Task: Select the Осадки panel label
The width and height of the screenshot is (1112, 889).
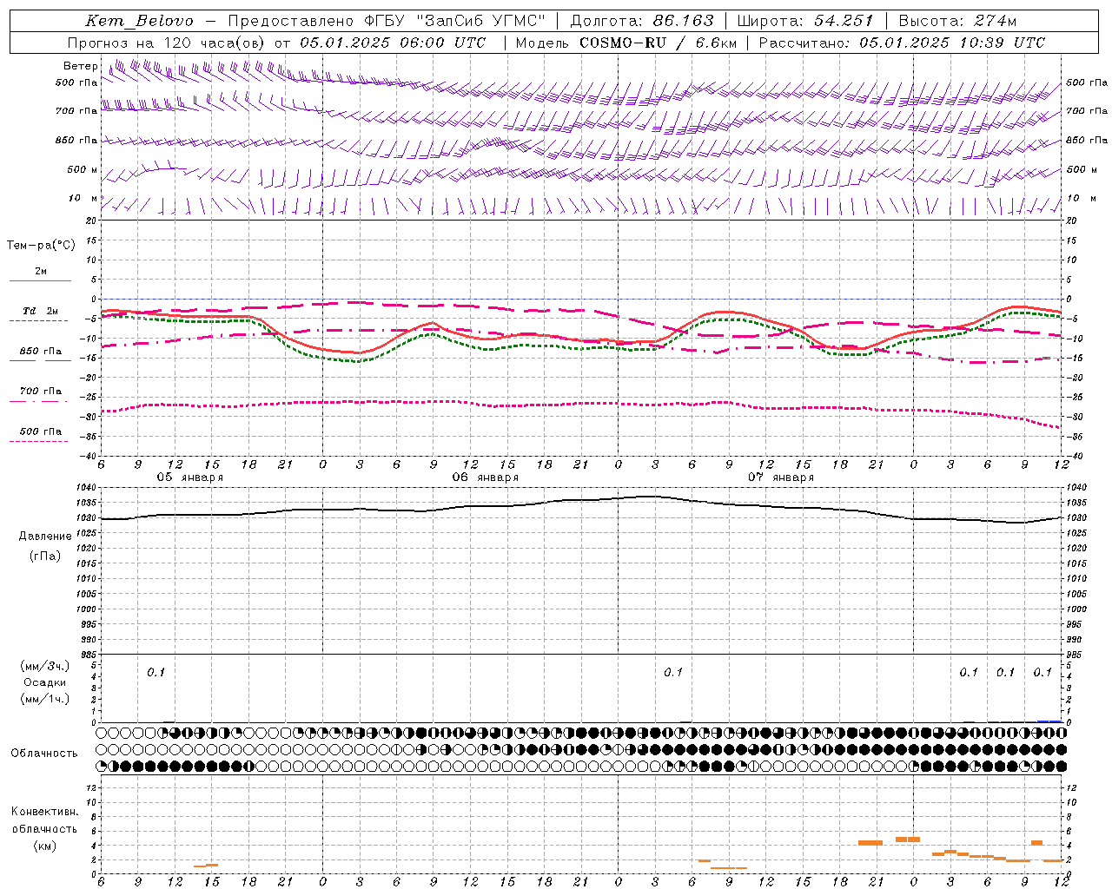Action: pyautogui.click(x=45, y=682)
